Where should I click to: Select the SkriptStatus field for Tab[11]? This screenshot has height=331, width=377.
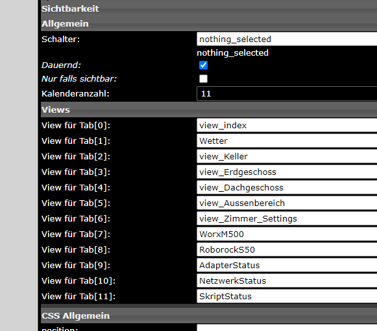pyautogui.click(x=287, y=296)
